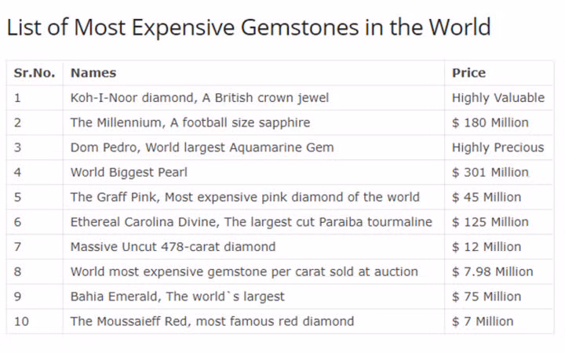Screen dimensions: 565x353
Task: Click the Ethereal Carolina Divine tourmaline text
Action: (251, 222)
